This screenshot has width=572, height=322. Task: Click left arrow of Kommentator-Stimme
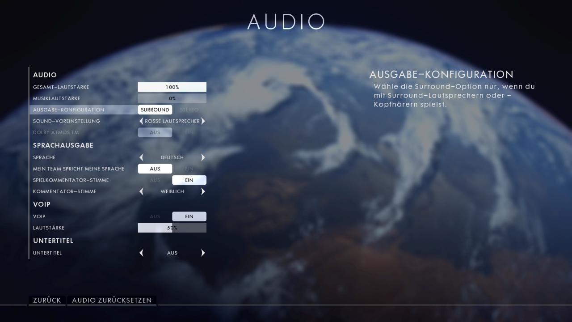(141, 191)
